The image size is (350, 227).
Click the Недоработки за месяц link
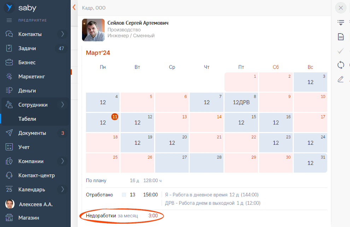[112, 215]
